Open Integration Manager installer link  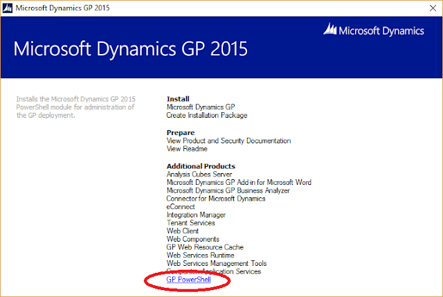point(196,215)
